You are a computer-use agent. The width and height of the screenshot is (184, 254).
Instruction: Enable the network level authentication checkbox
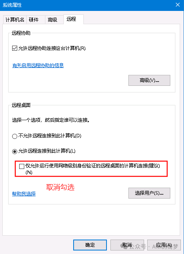(x=22, y=166)
